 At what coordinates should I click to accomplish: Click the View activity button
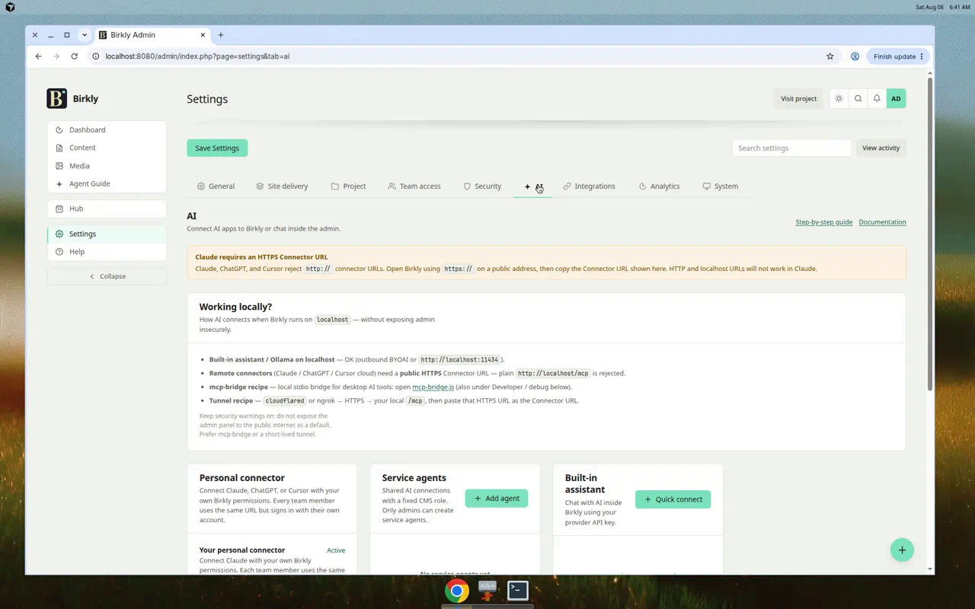(881, 148)
